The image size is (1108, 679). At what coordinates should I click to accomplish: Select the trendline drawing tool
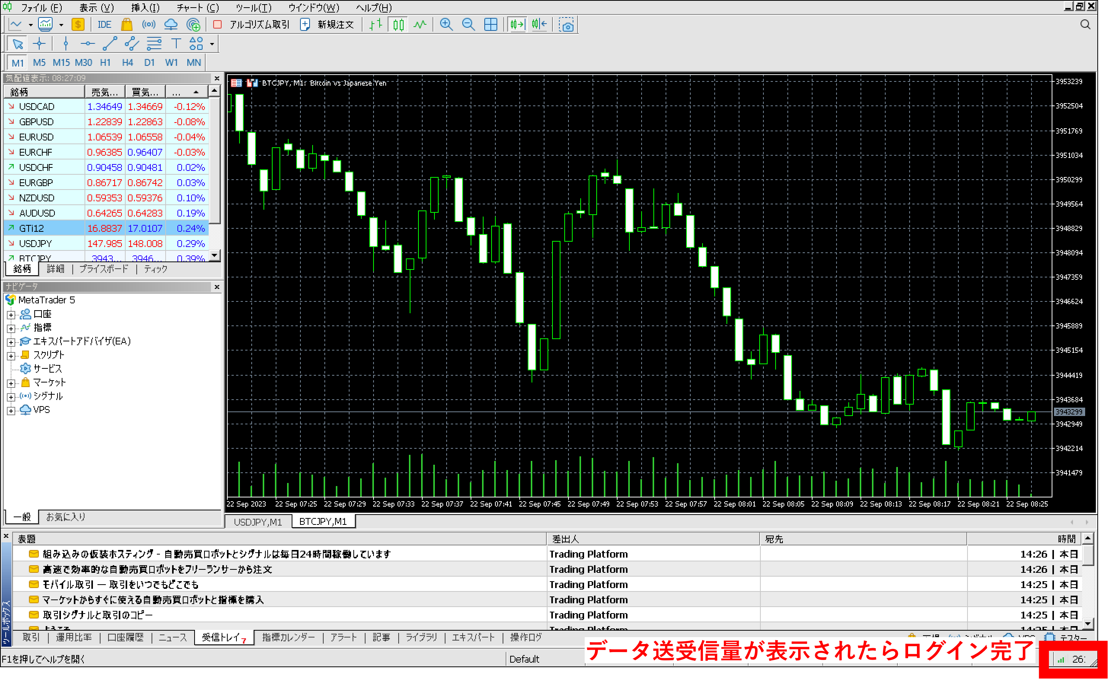tap(110, 44)
